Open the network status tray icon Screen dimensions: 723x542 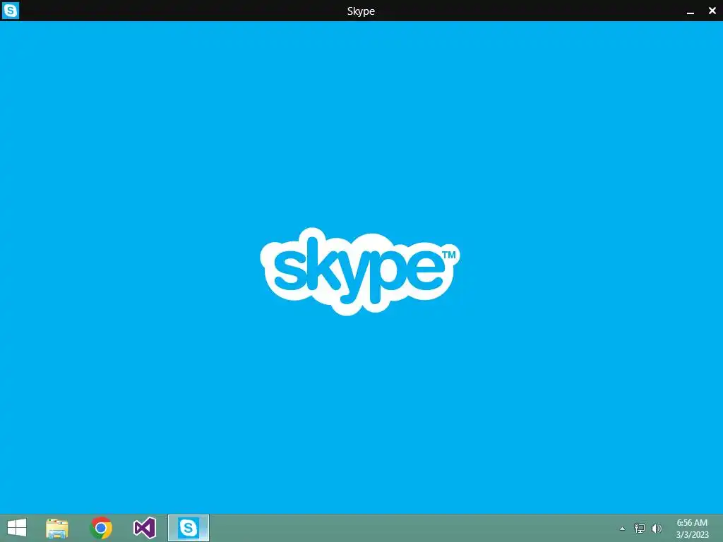click(640, 528)
